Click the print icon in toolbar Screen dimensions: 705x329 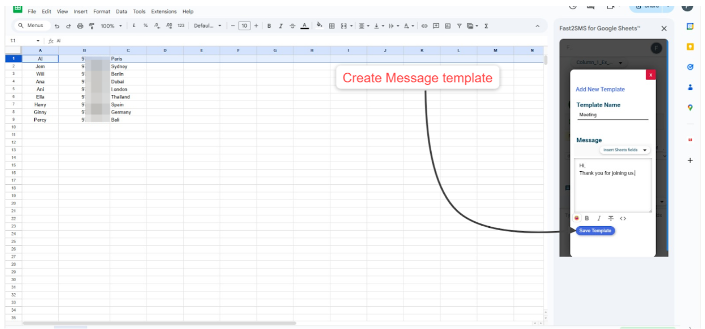pos(80,26)
